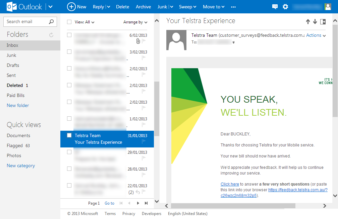Expand the Junk options dropdown arrow
The width and height of the screenshot is (338, 219).
tap(172, 7)
